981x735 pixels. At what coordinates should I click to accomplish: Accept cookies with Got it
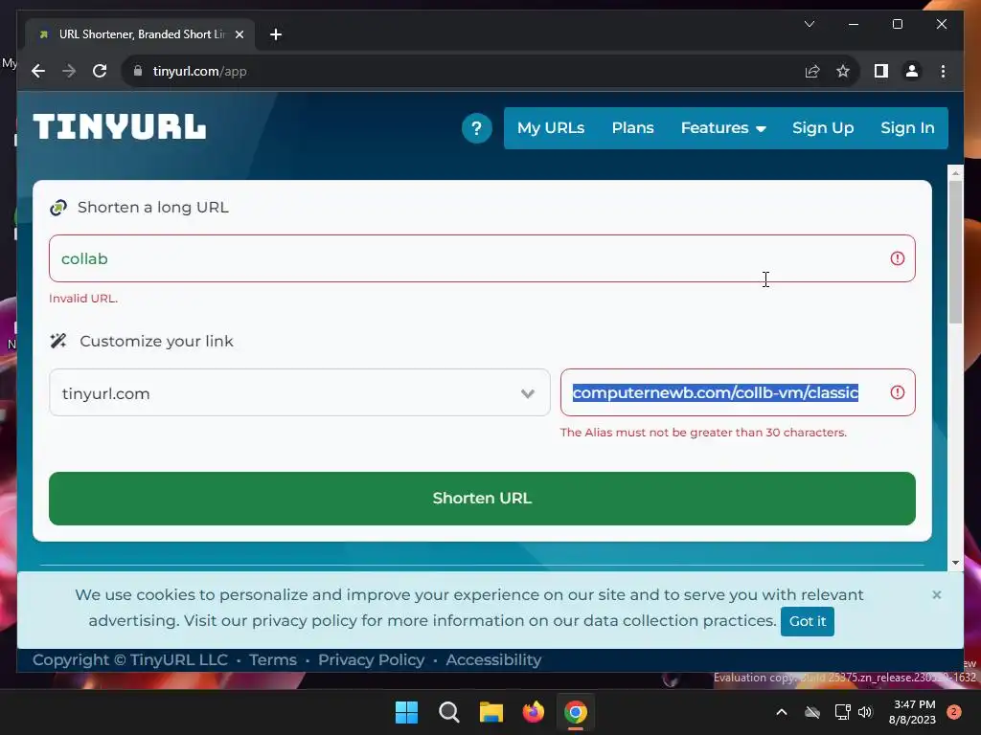pyautogui.click(x=807, y=621)
